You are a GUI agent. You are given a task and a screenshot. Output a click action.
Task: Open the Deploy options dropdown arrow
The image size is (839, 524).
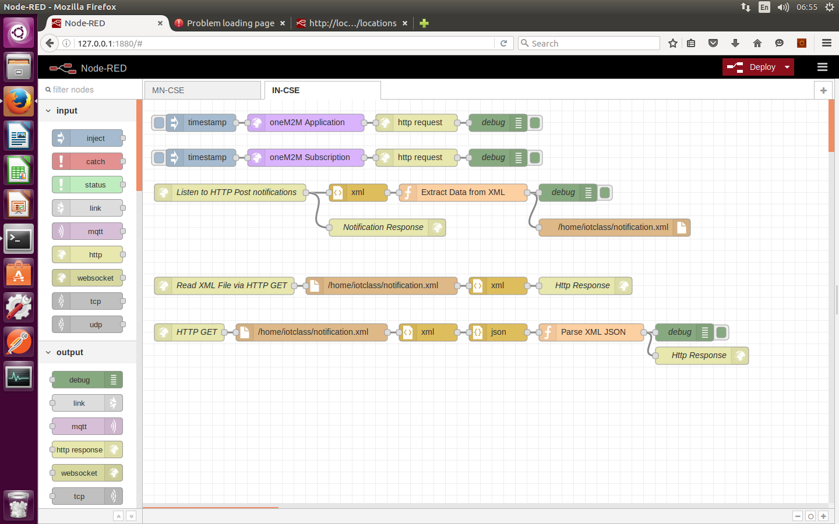click(787, 67)
